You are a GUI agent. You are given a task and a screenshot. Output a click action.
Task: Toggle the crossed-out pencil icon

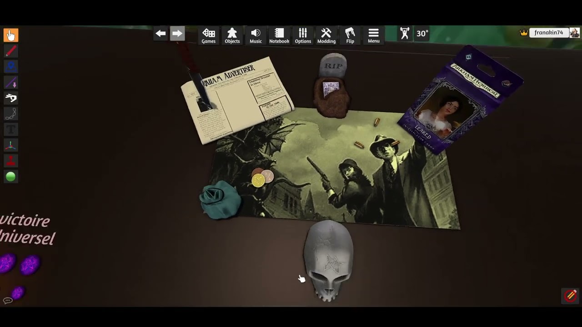pyautogui.click(x=571, y=296)
